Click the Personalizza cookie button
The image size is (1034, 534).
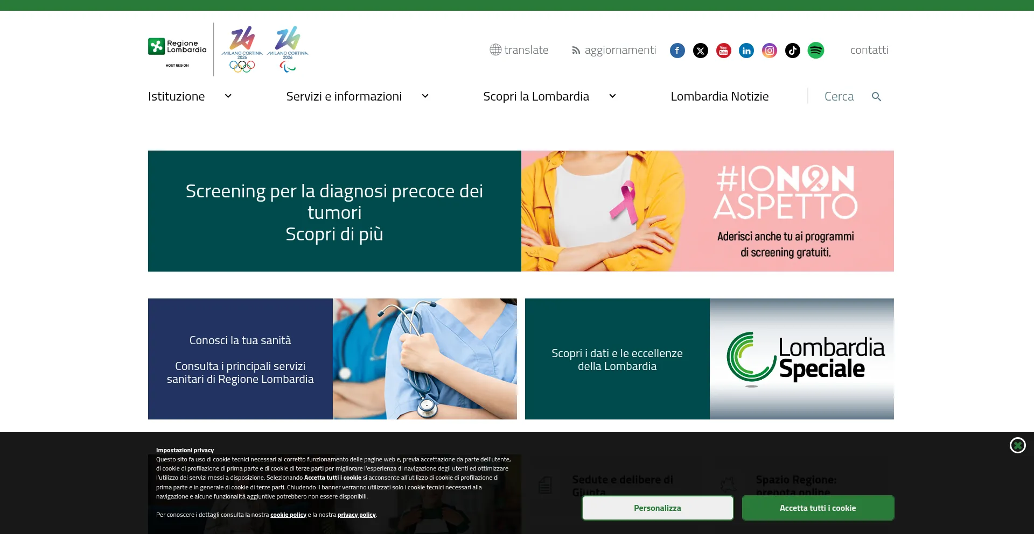click(x=658, y=508)
